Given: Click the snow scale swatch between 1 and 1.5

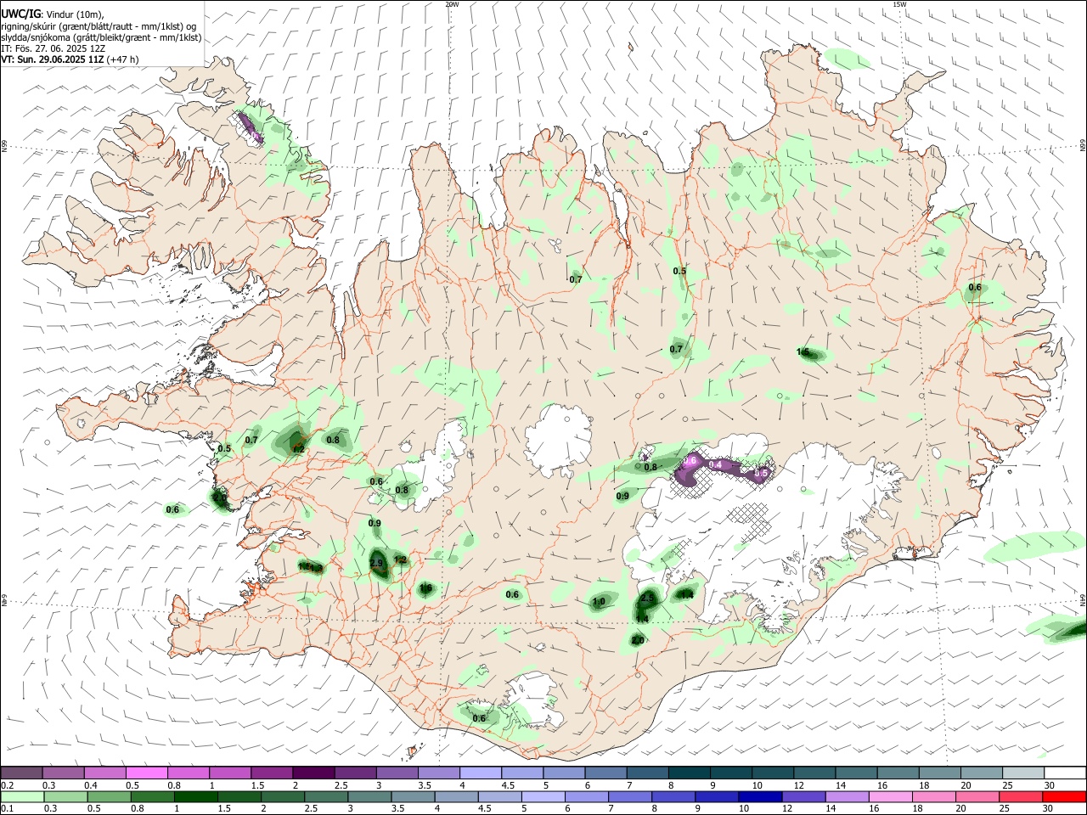Looking at the screenshot, I should [230, 773].
